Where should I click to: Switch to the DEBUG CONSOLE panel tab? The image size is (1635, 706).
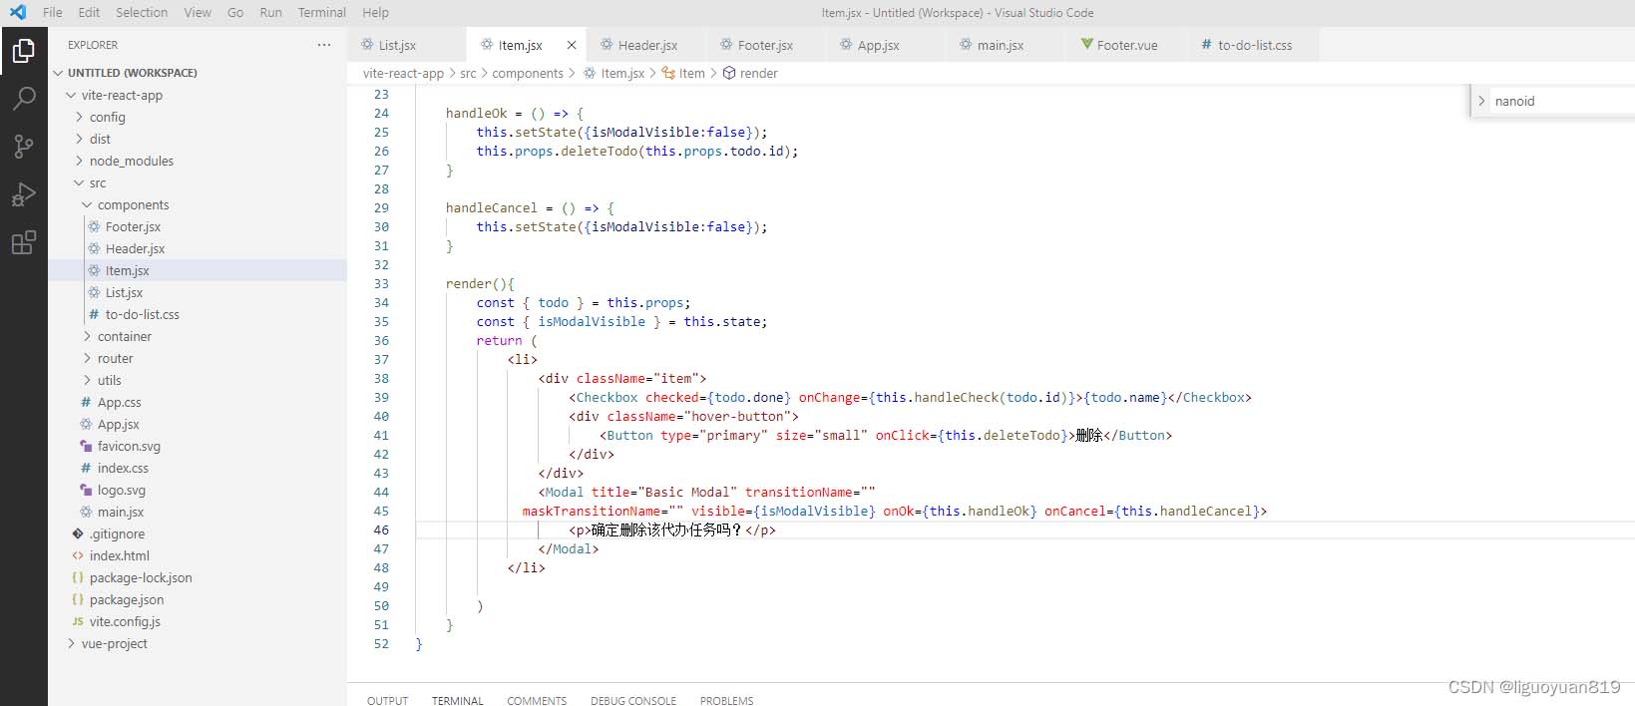(632, 700)
